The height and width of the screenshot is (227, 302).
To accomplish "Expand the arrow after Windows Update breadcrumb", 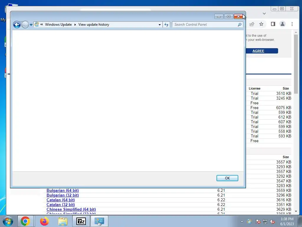I will click(75, 25).
